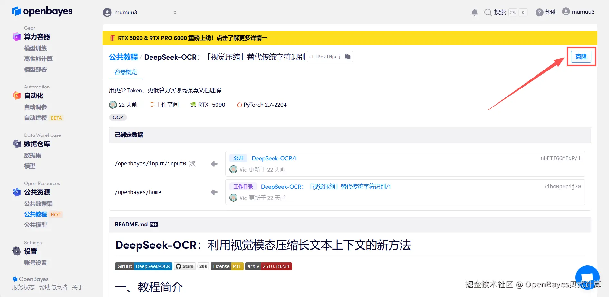This screenshot has height=297, width=609.
Task: Click the unbind icon next to /openbayes/input/input0
Action: (192, 163)
